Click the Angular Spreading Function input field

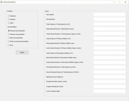tap(110, 86)
